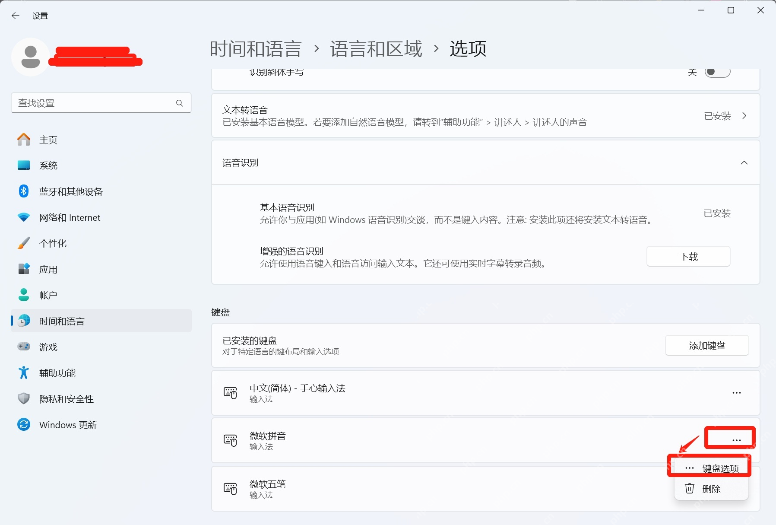Open 系统 system icon in sidebar
Viewport: 776px width, 525px height.
click(24, 165)
